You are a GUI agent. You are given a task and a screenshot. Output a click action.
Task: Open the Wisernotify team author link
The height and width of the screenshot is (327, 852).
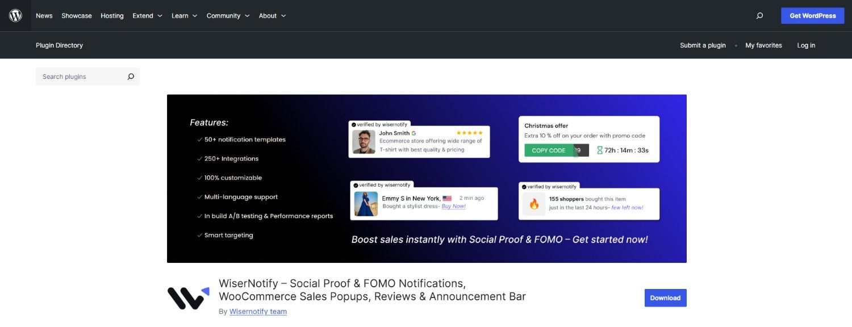(258, 312)
